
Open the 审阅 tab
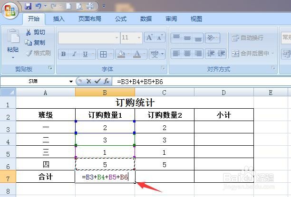[x=171, y=19]
